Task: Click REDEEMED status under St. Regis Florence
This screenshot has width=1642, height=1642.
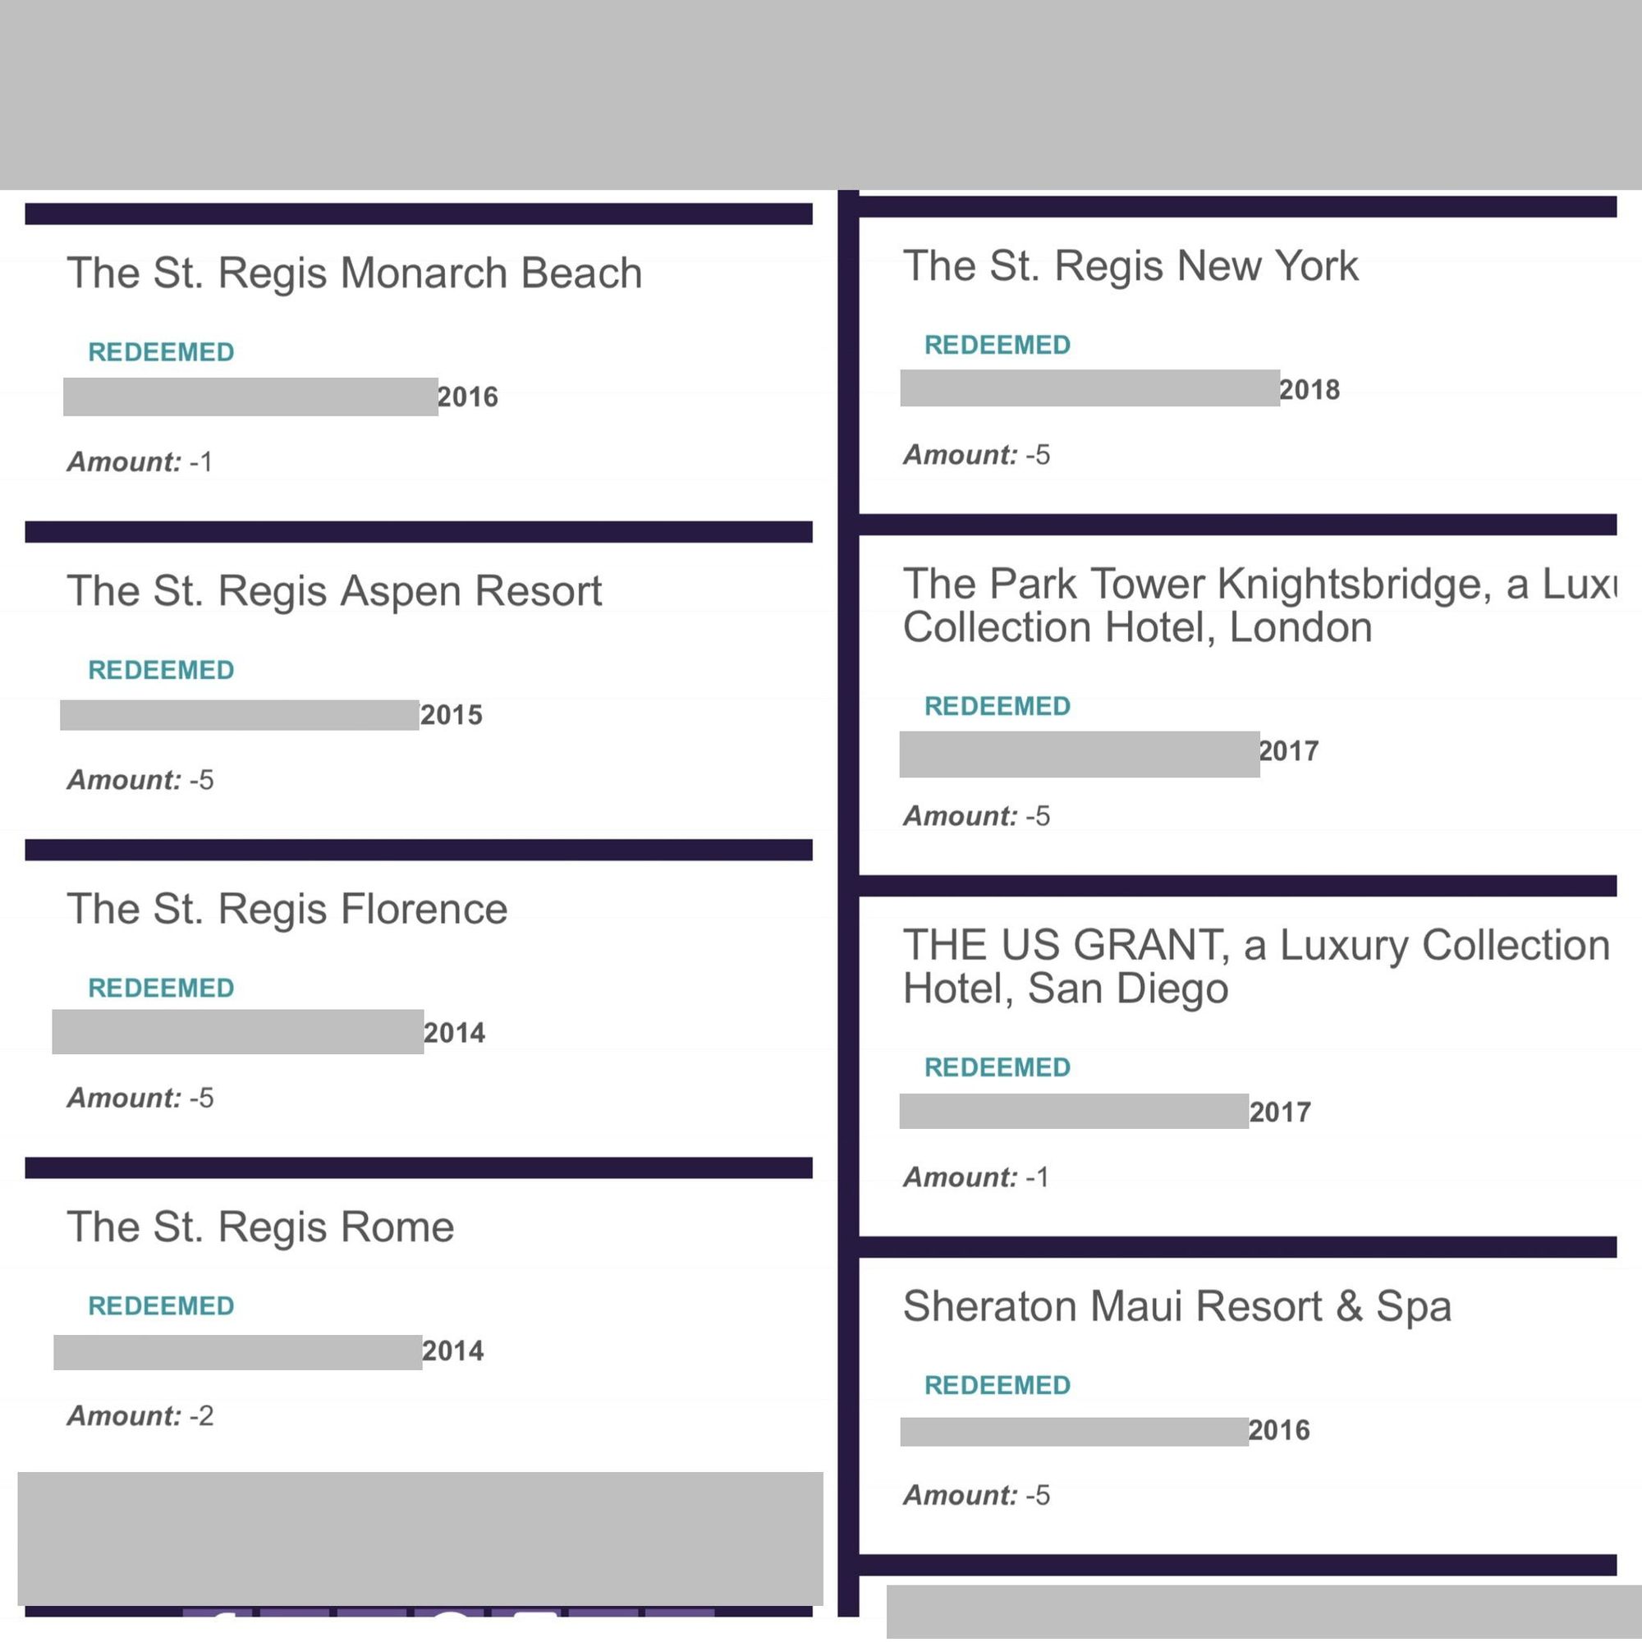Action: 161,988
